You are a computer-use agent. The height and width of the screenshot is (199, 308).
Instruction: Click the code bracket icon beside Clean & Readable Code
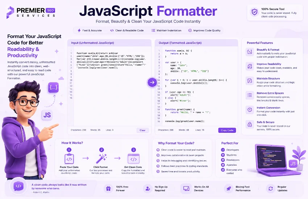pos(112,30)
